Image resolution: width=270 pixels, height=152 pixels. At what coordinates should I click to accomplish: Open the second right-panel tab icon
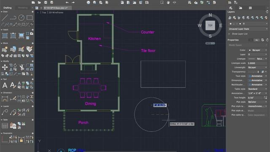[x=240, y=8]
